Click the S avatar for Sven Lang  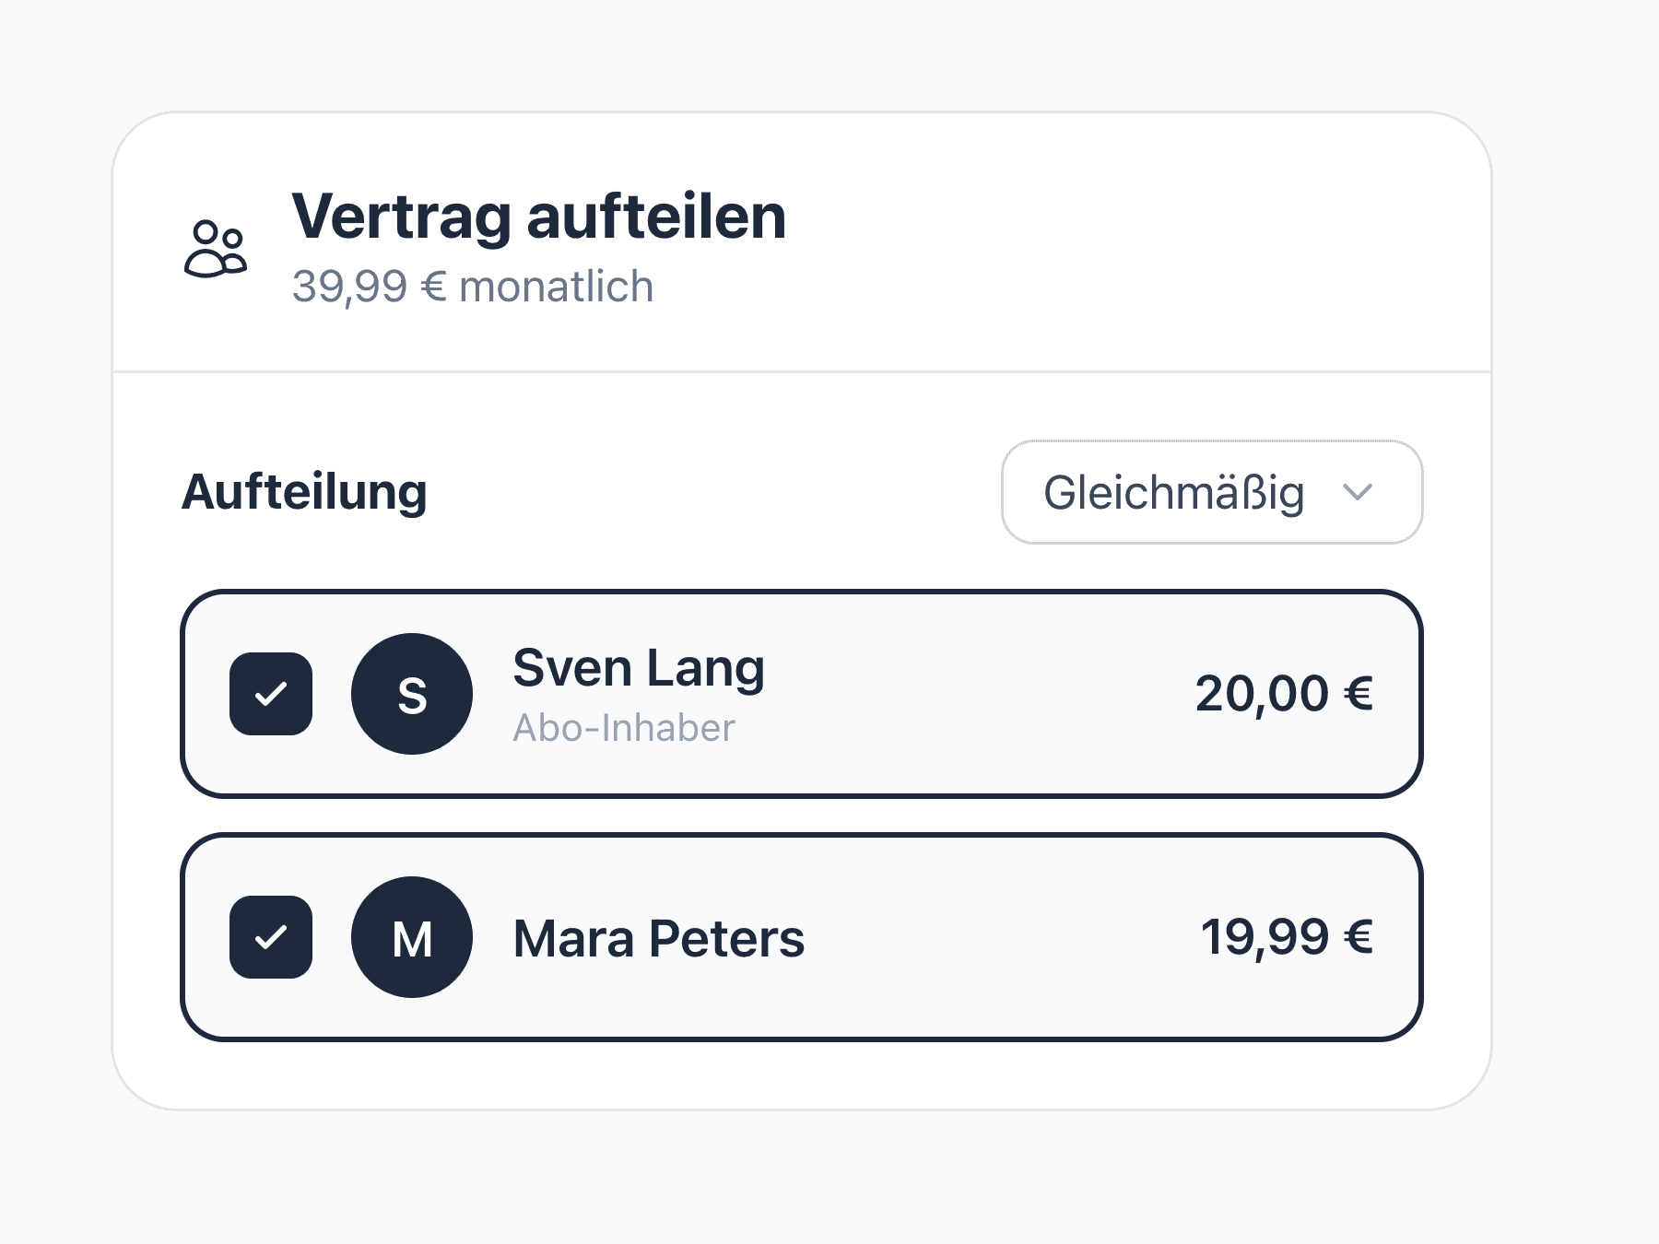[412, 694]
